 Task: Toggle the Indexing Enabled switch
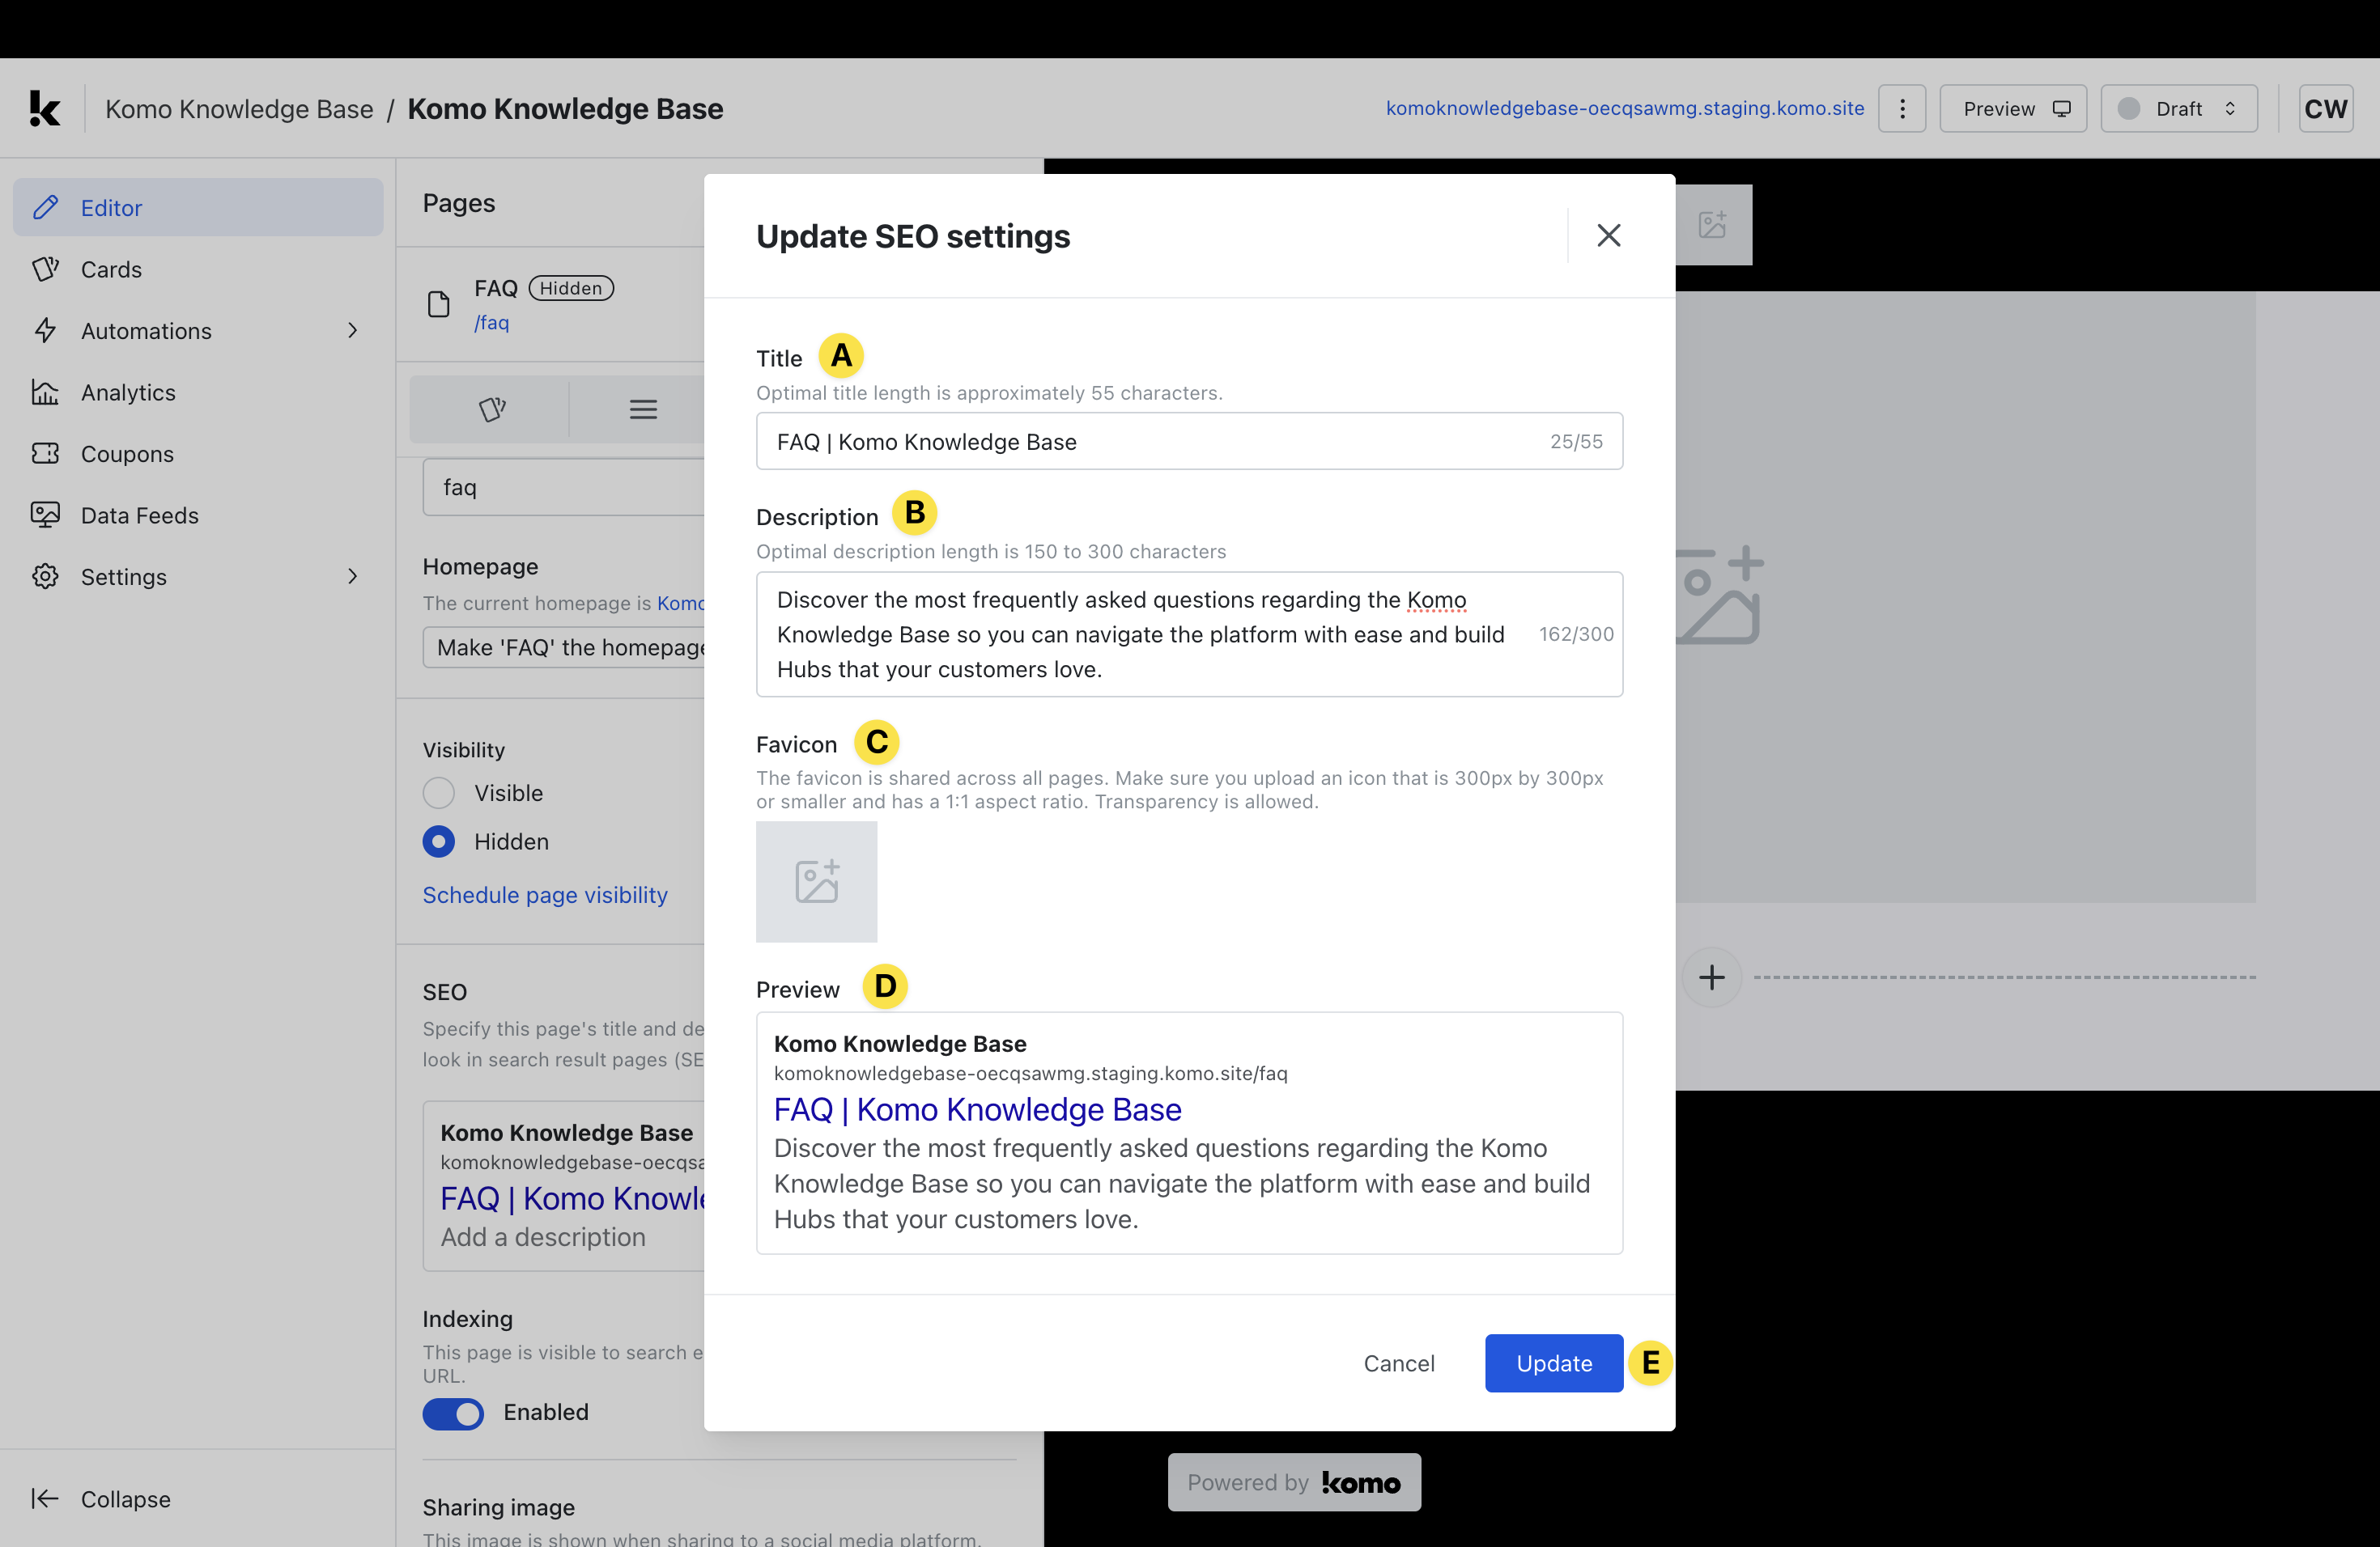tap(452, 1412)
